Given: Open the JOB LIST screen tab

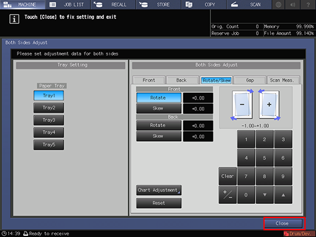Looking at the screenshot, I should click(x=68, y=4).
